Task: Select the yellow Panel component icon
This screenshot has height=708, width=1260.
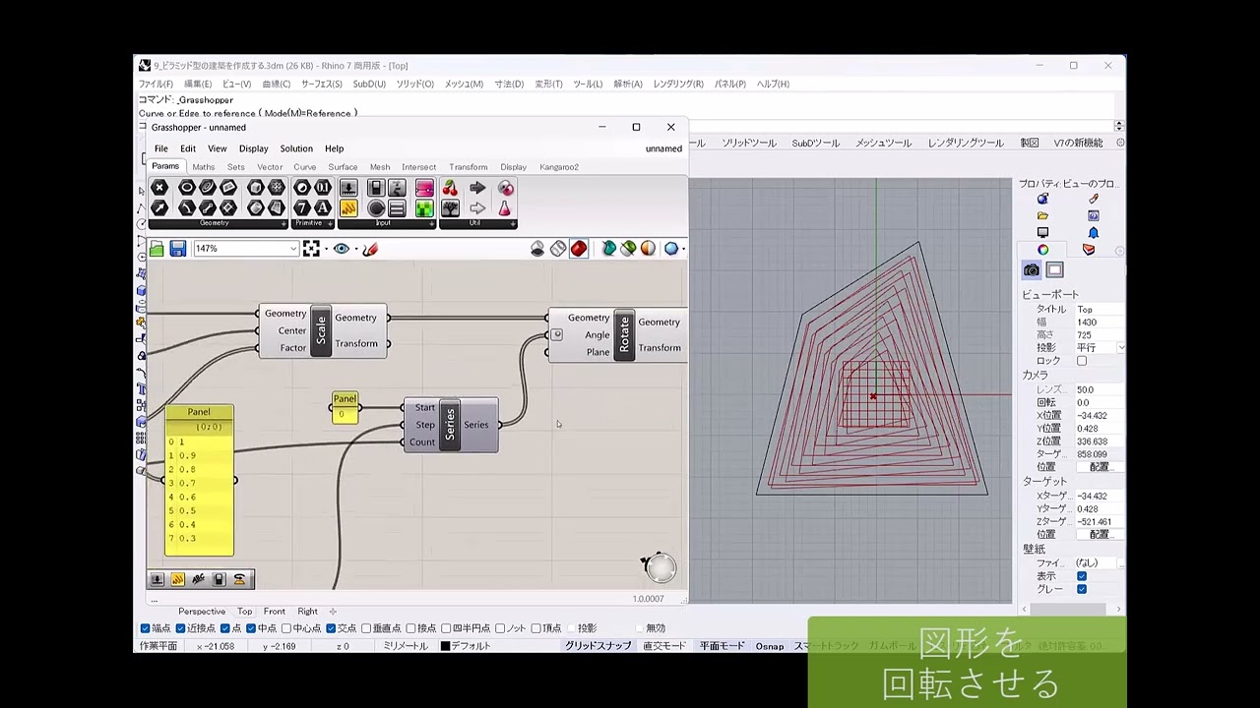Action: [348, 208]
